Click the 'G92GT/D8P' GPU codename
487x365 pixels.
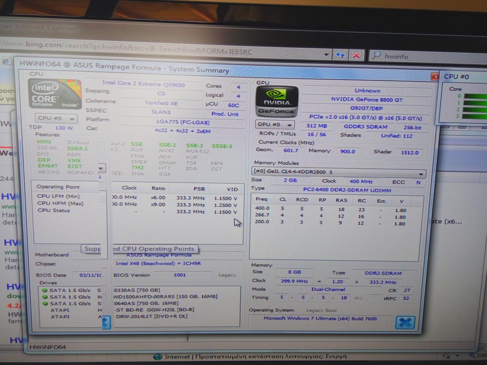pyautogui.click(x=367, y=109)
